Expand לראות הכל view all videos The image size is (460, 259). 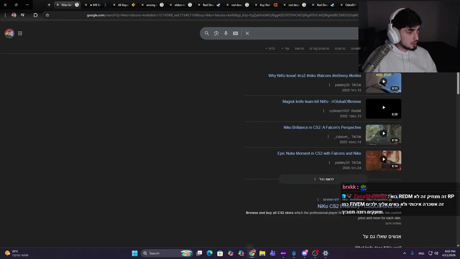[x=323, y=179]
